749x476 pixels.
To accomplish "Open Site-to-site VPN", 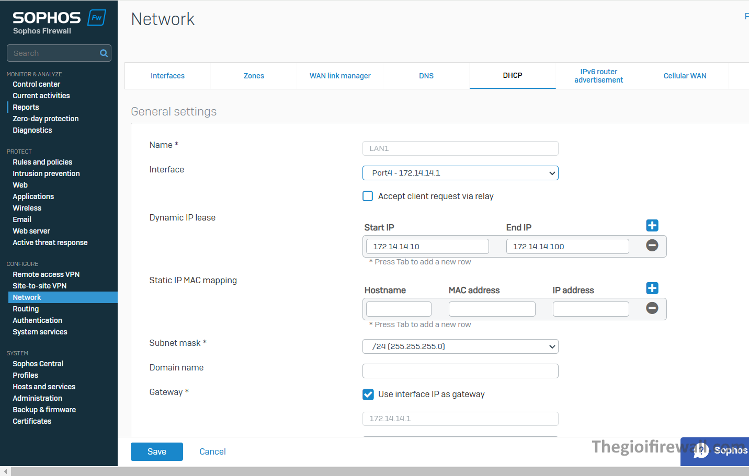I will pos(40,286).
